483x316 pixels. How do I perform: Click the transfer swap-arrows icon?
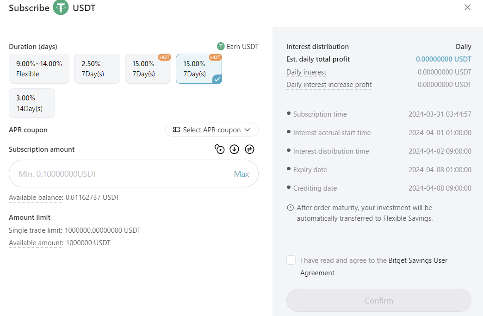click(x=249, y=149)
